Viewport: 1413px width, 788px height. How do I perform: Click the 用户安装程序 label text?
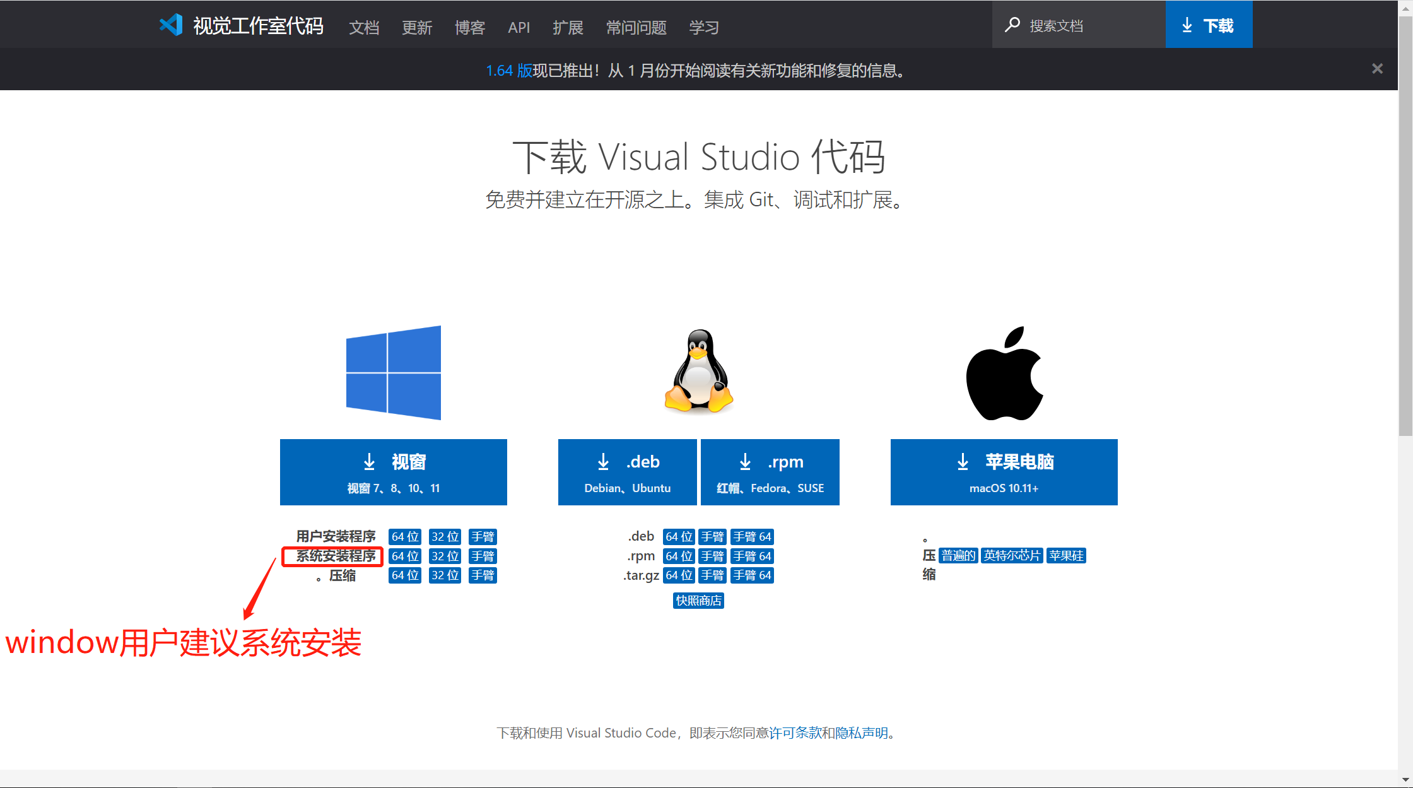336,536
